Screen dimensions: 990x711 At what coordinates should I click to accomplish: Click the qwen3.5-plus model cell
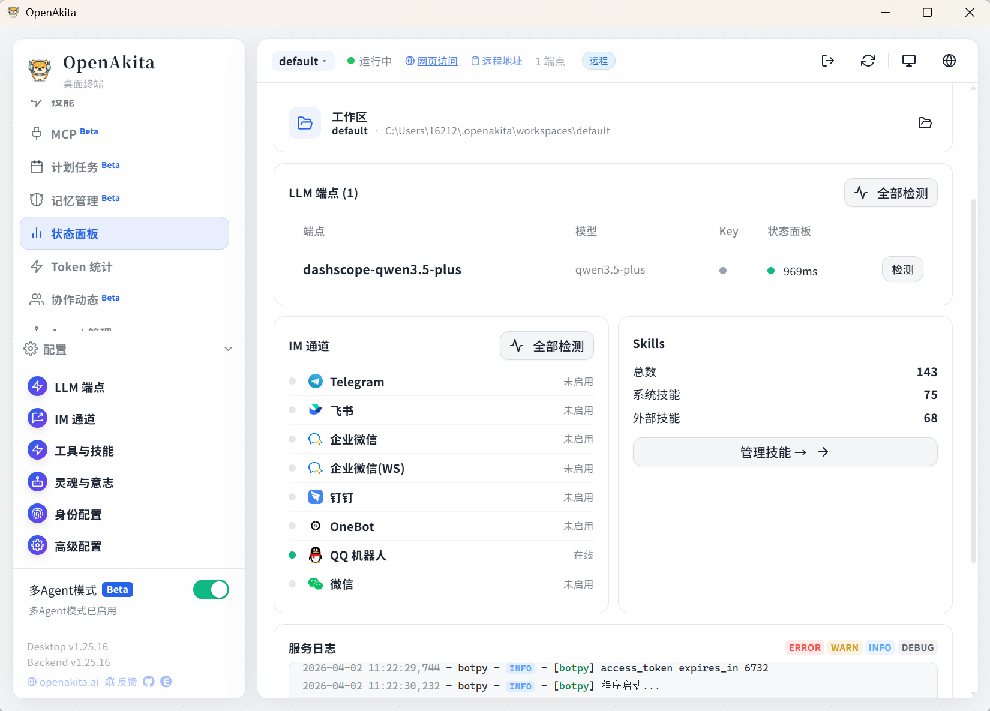610,269
